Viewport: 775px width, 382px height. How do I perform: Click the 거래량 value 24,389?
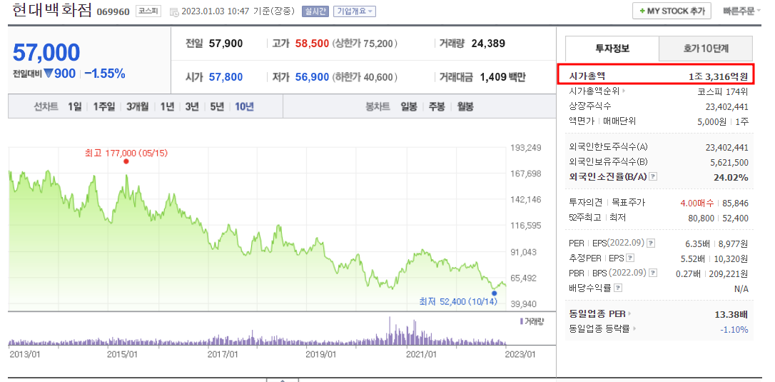(x=488, y=44)
